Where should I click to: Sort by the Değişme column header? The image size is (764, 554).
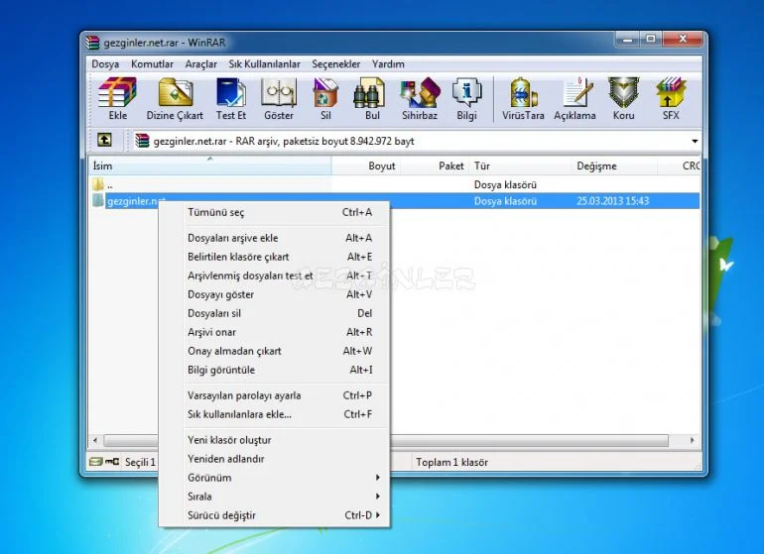click(x=596, y=166)
